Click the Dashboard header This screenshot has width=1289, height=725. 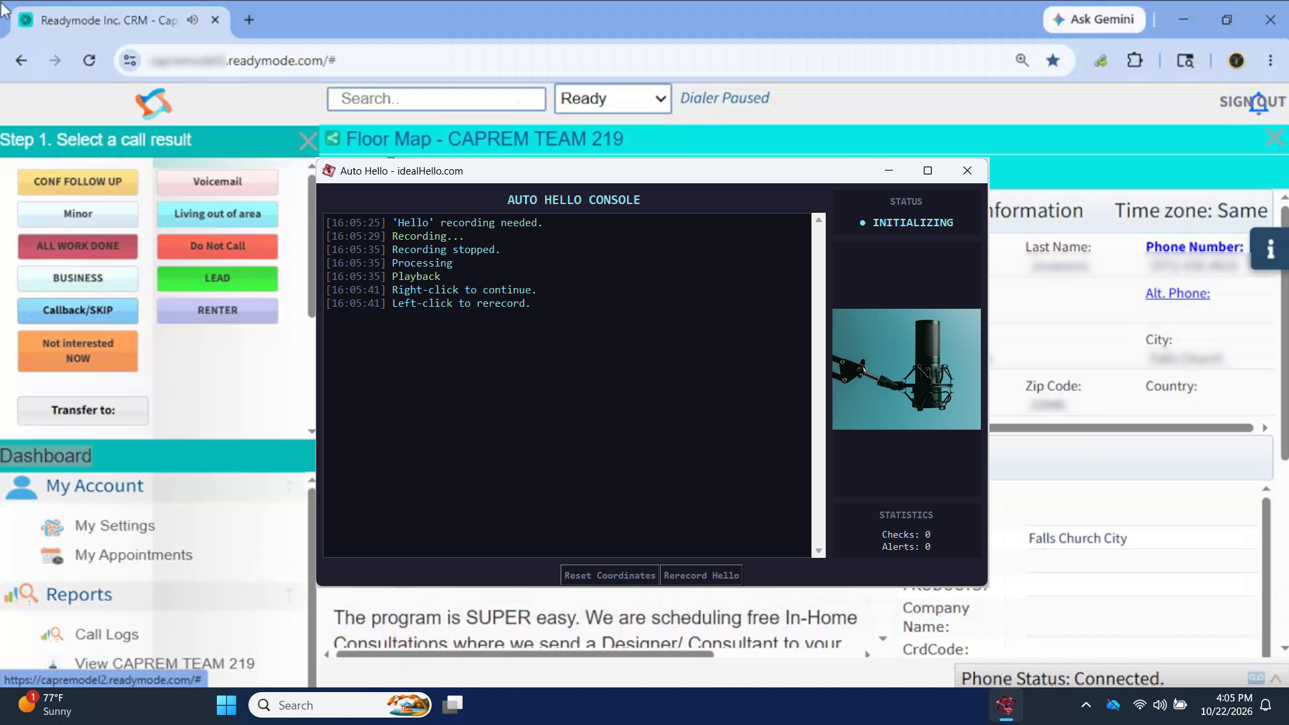tap(46, 456)
